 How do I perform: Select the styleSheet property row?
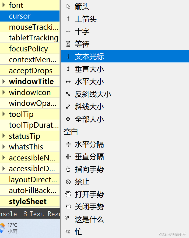tap(30, 201)
